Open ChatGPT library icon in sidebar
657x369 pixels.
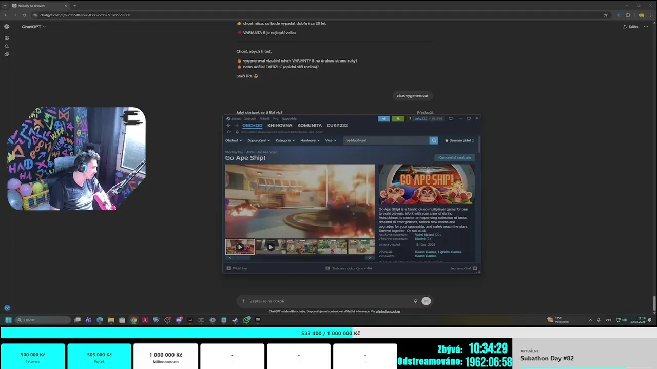(7, 54)
